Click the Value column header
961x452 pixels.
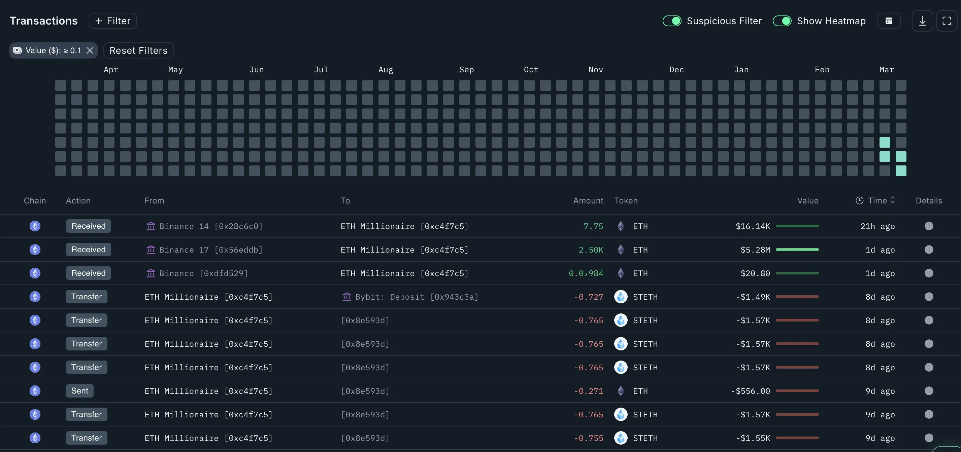(808, 200)
